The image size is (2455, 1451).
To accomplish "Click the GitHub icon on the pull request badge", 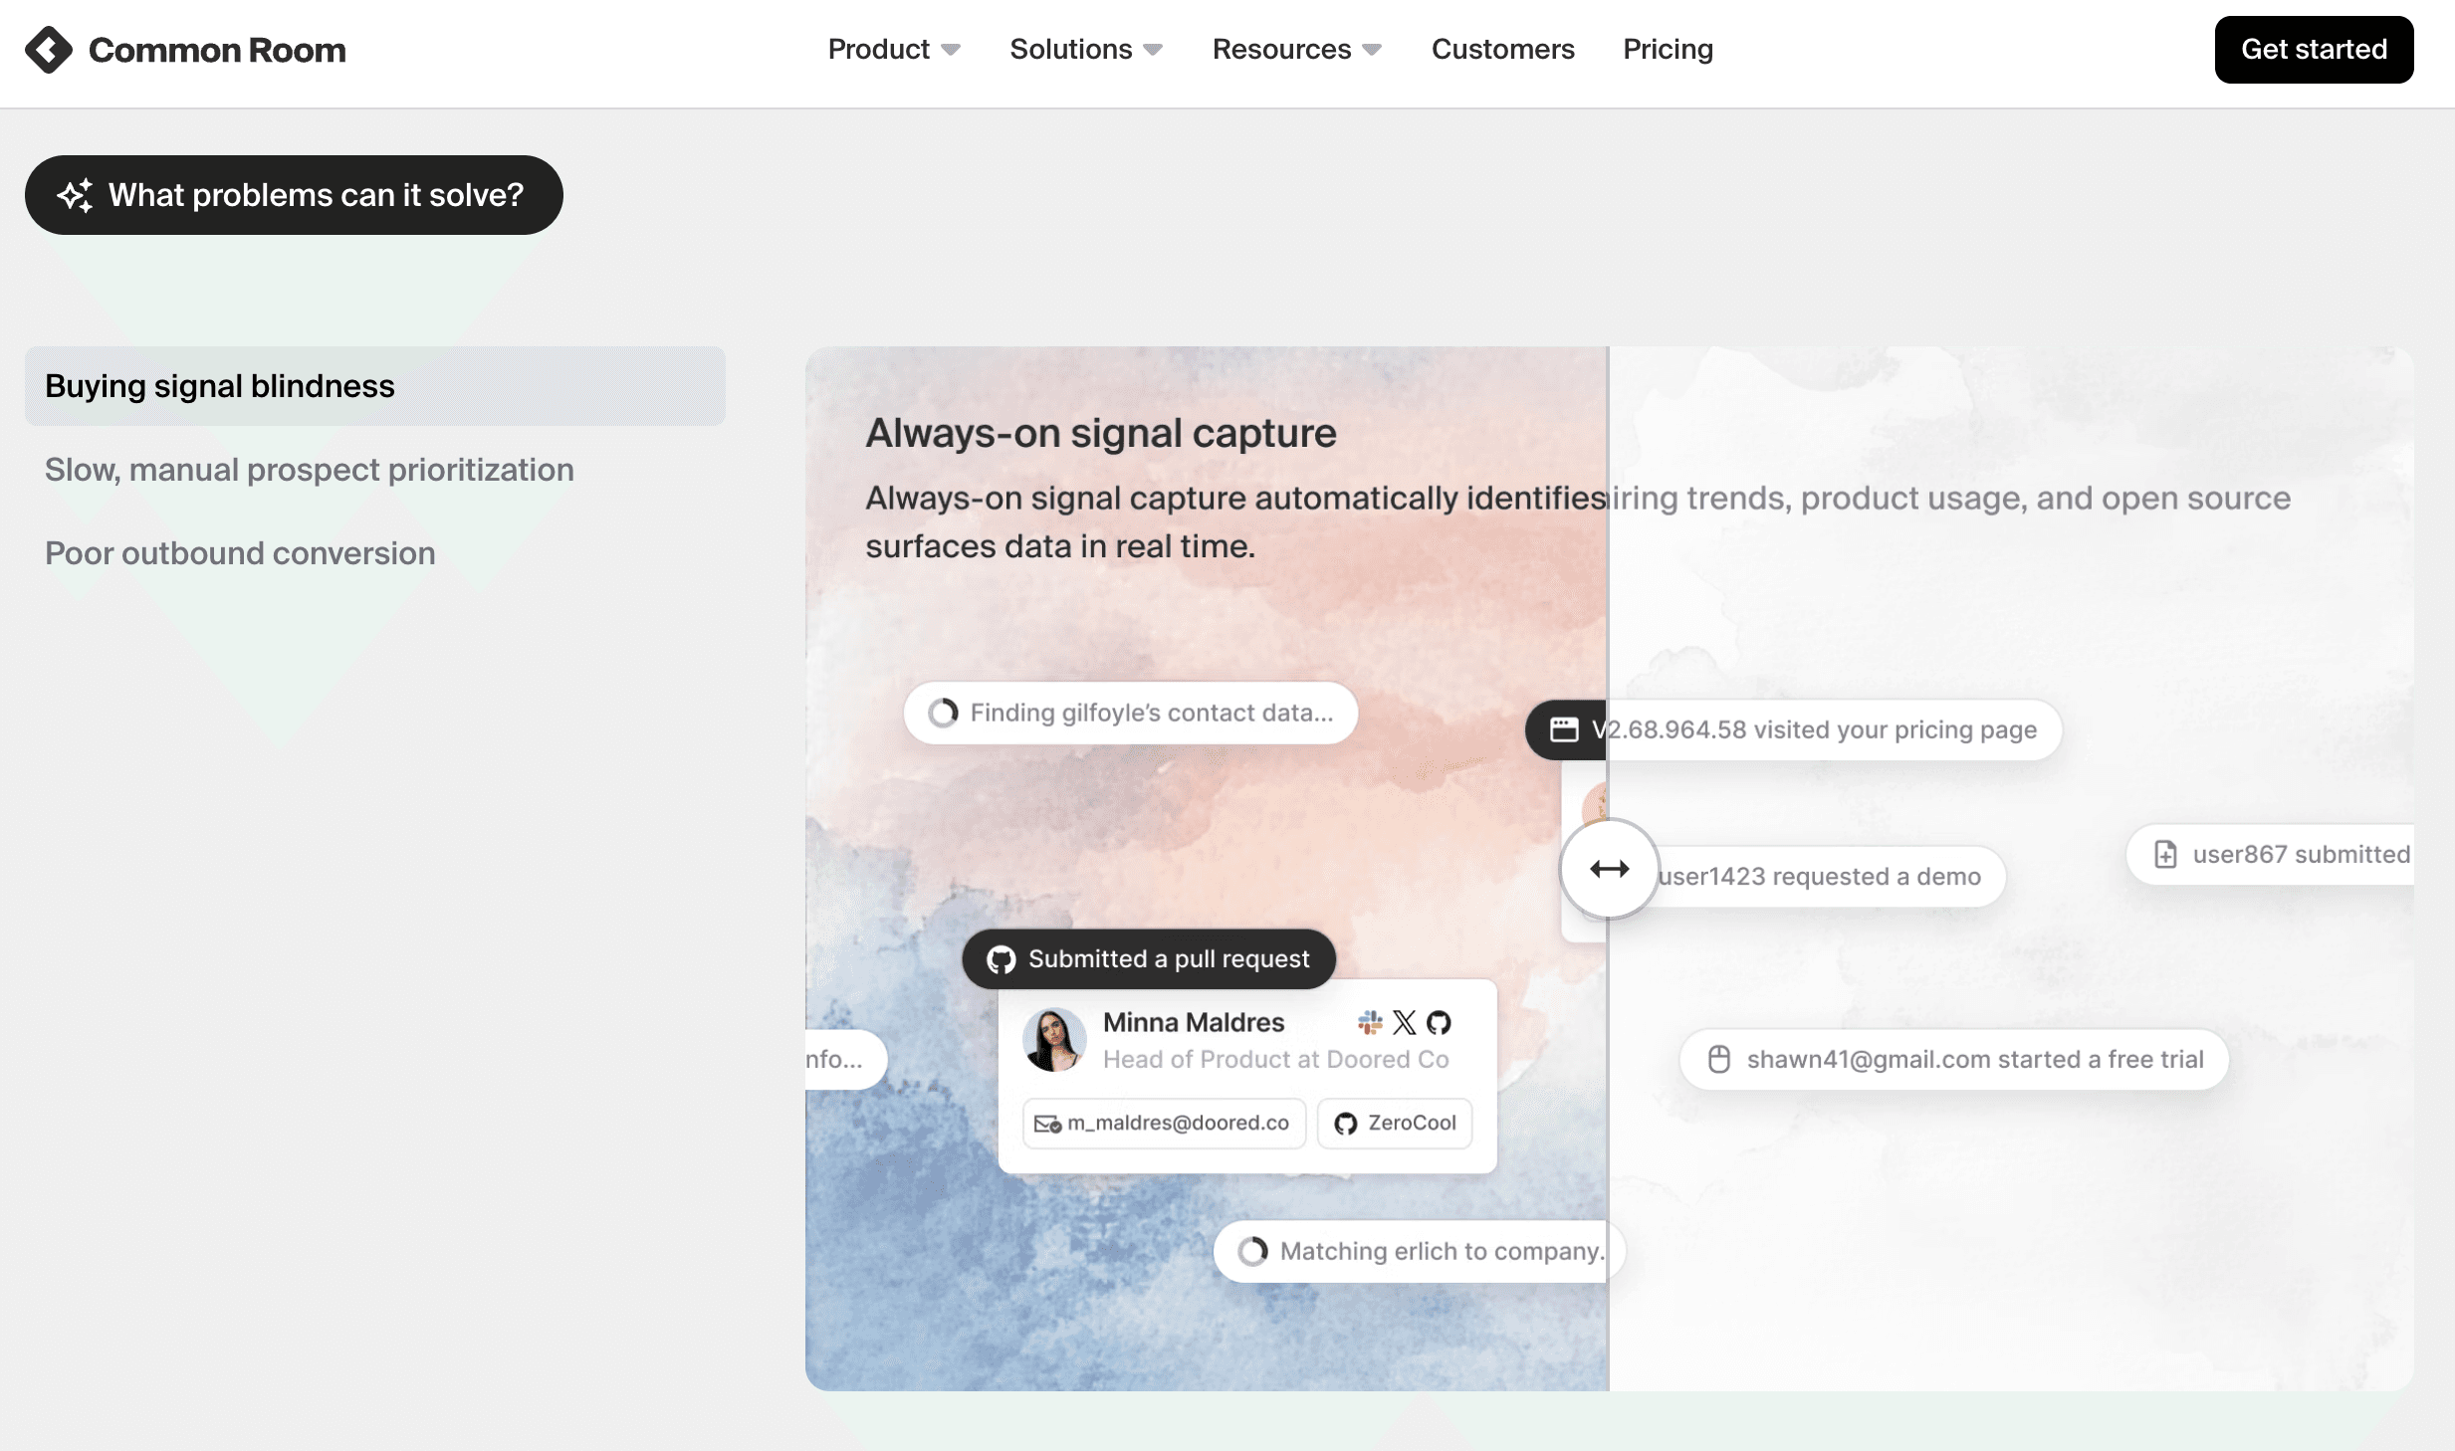I will pyautogui.click(x=1001, y=959).
